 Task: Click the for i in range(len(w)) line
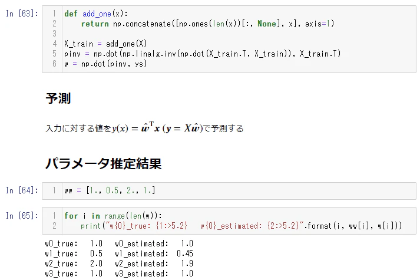[x=113, y=215]
